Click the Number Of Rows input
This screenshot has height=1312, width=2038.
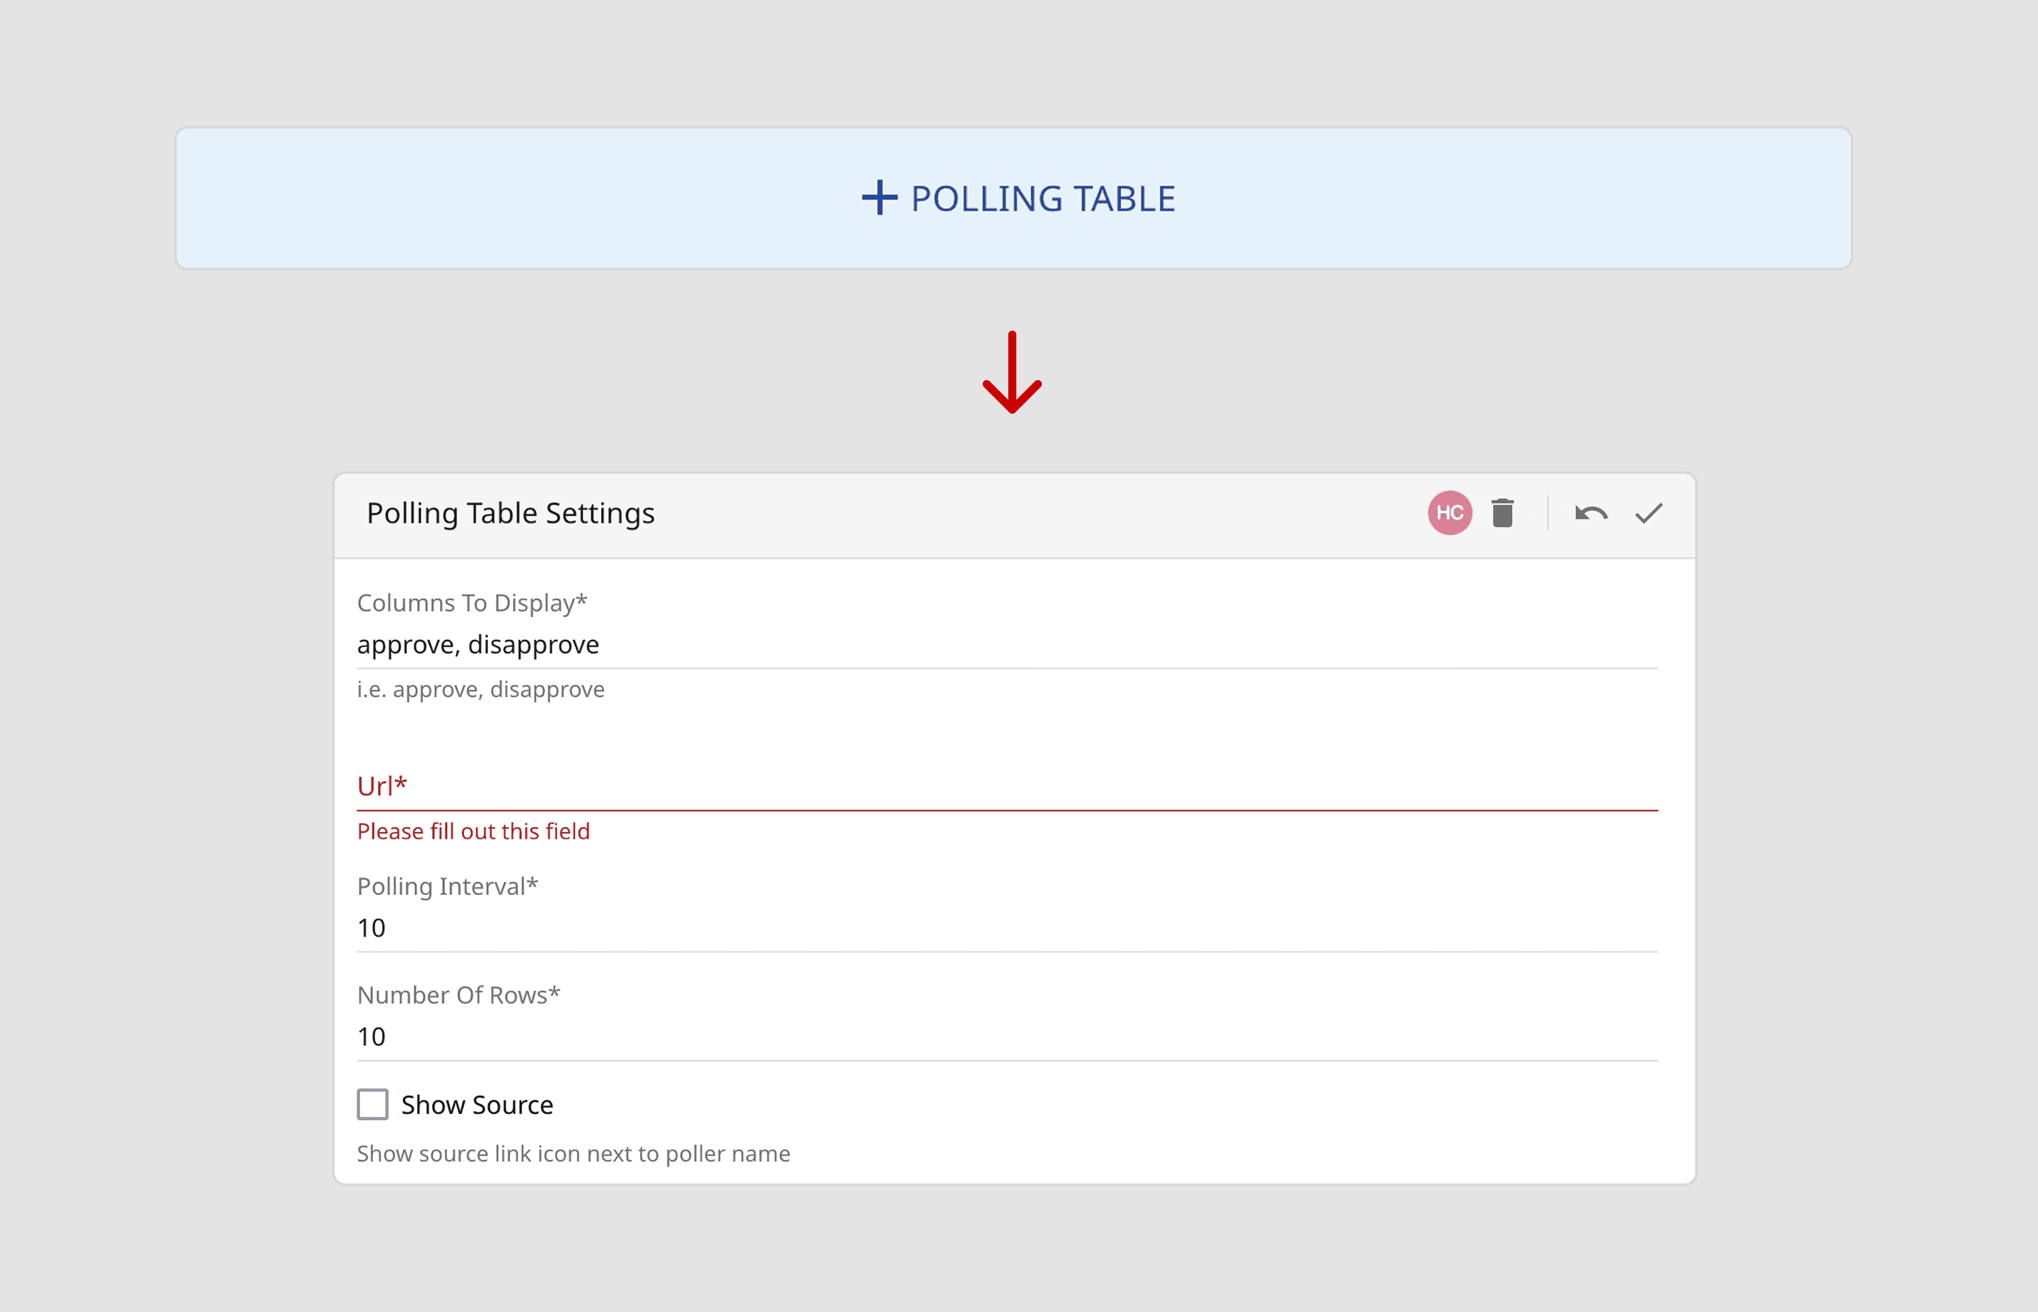click(x=1006, y=1037)
